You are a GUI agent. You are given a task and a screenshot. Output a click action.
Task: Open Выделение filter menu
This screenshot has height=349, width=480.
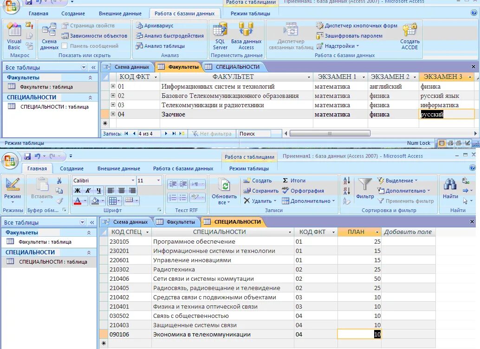point(398,181)
